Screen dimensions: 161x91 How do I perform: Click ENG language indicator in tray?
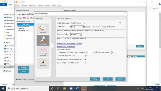tap(142, 88)
